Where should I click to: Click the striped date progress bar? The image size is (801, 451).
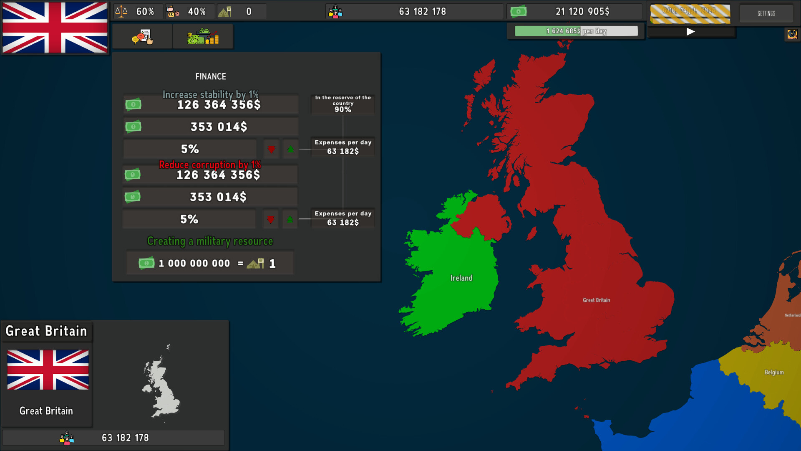point(690,13)
